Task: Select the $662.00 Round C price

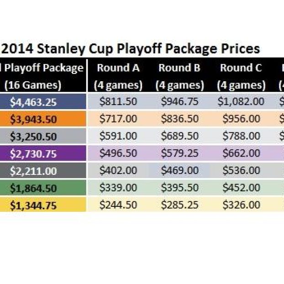Action: (241, 153)
